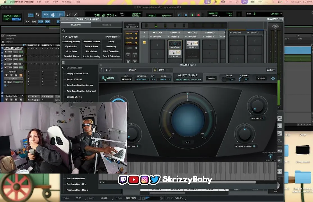Mute the Audio 1 track
Viewport: 313px width, 202px height.
pos(21,75)
